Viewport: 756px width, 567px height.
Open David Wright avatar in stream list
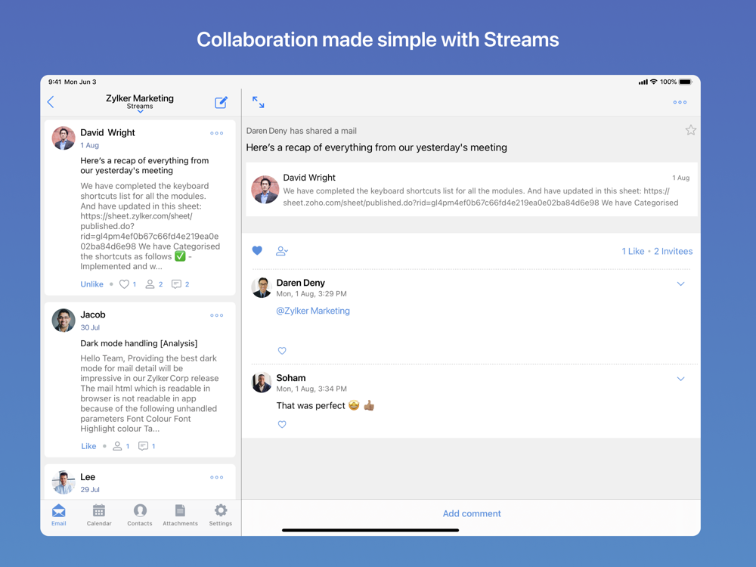[x=64, y=138]
